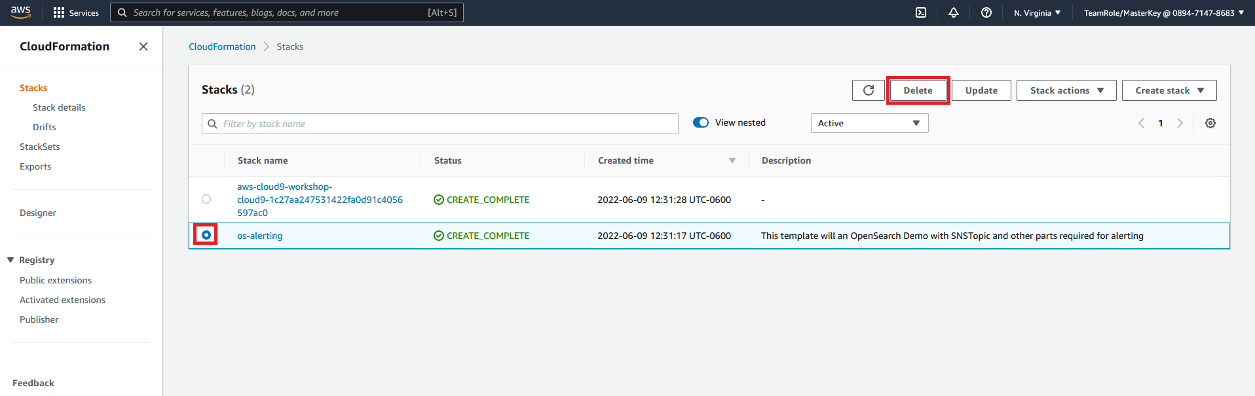Open Publisher in the sidebar
1255x396 pixels.
click(39, 319)
